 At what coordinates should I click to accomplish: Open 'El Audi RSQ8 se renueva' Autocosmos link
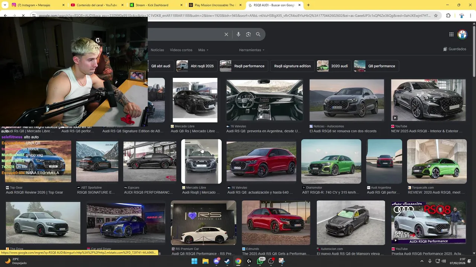point(343,131)
